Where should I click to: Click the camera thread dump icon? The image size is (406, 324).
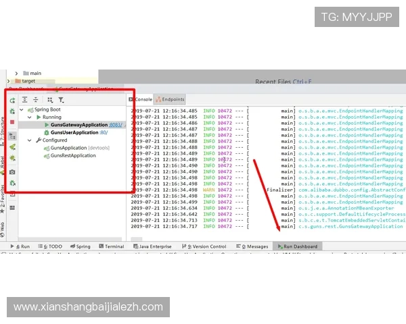(x=12, y=171)
